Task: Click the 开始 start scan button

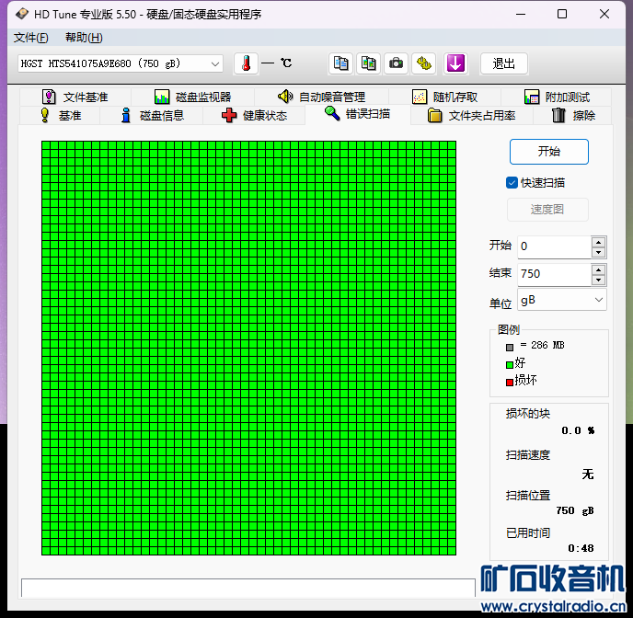Action: click(549, 152)
